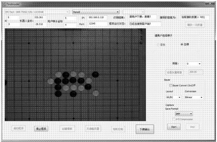The width and height of the screenshot is (217, 142).
Task: Click the 接受的信息为 received data field
Action: pyautogui.click(x=195, y=17)
